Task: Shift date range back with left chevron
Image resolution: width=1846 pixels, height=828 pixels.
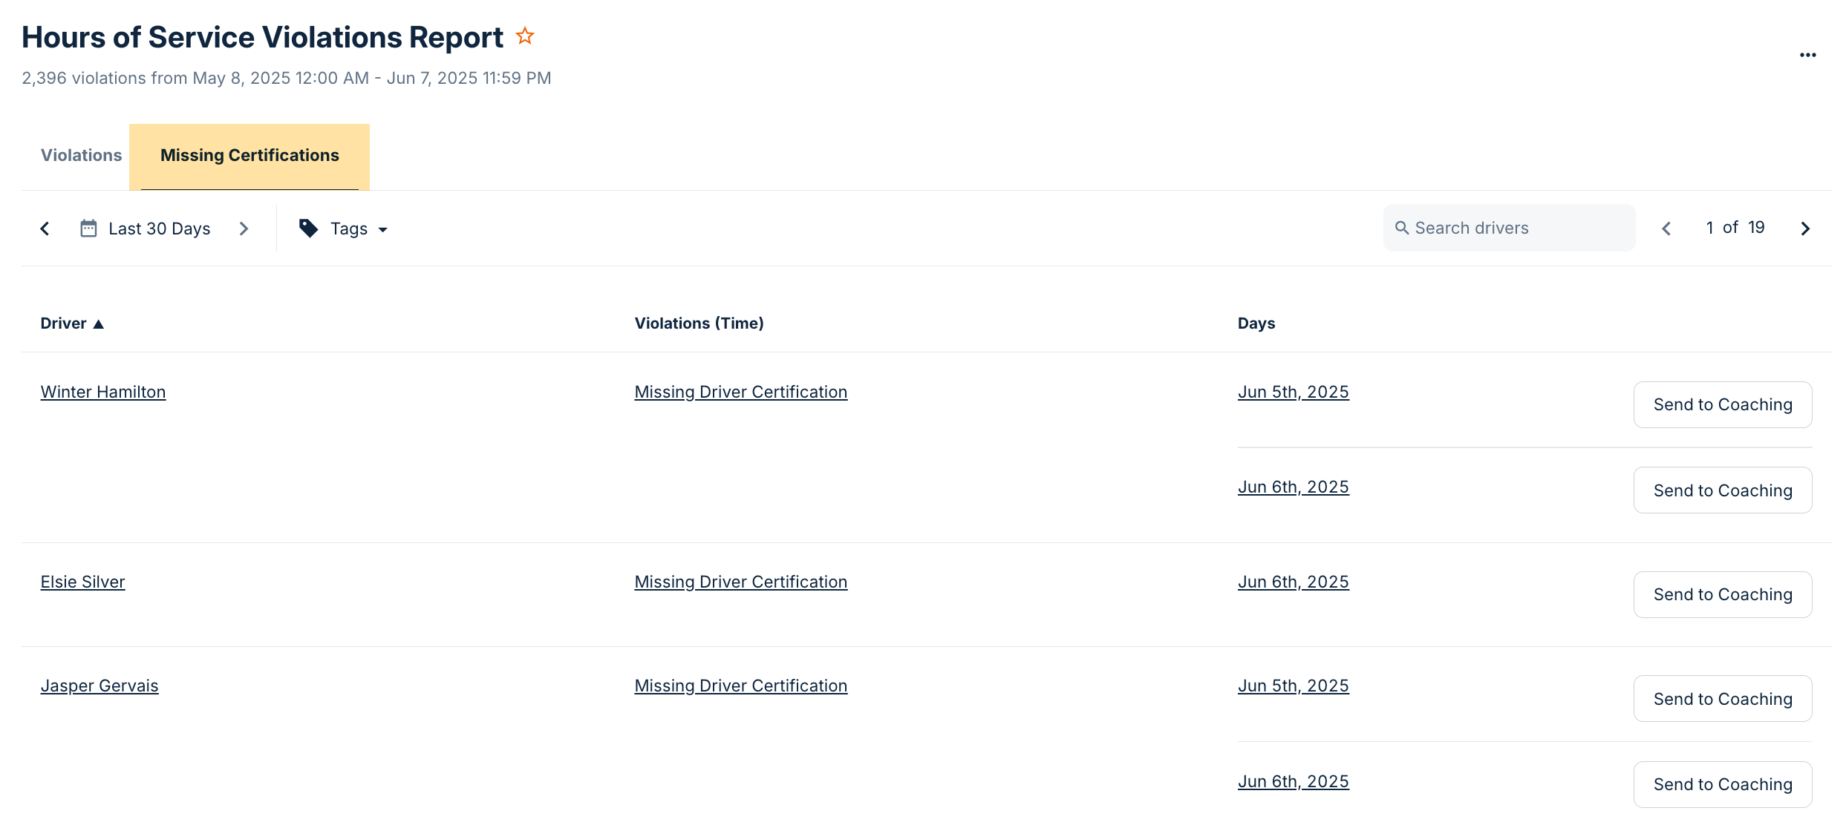Action: point(45,228)
